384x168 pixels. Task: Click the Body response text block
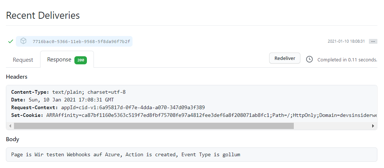(126, 155)
